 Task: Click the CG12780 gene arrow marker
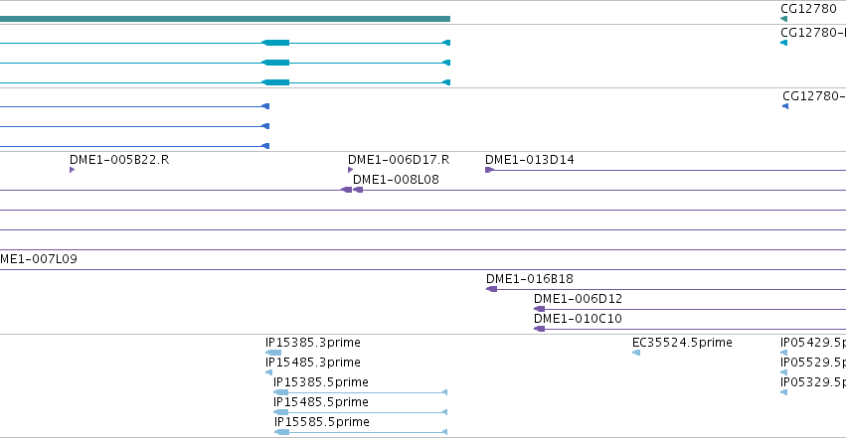(784, 20)
